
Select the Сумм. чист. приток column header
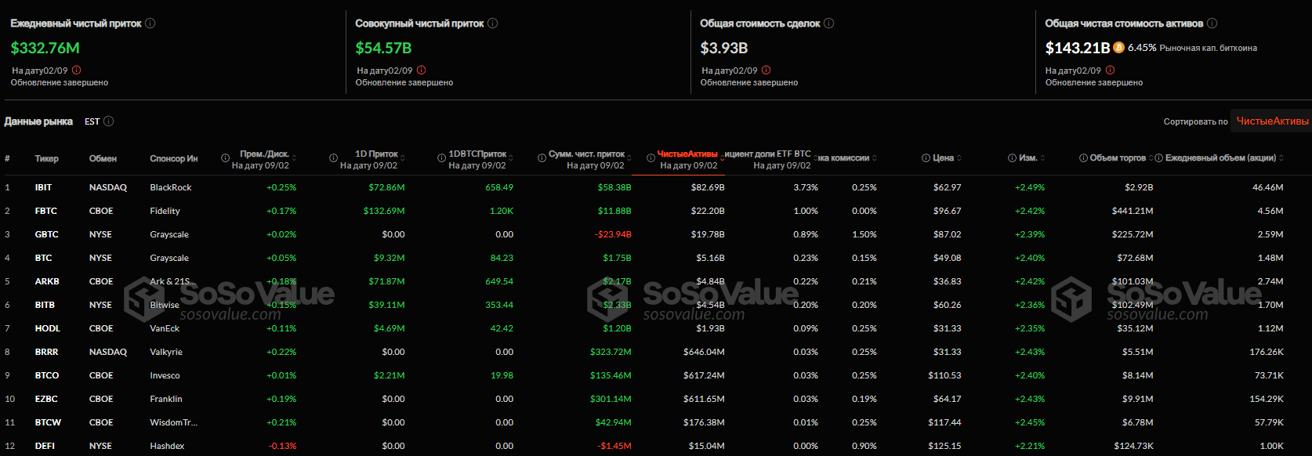[586, 154]
